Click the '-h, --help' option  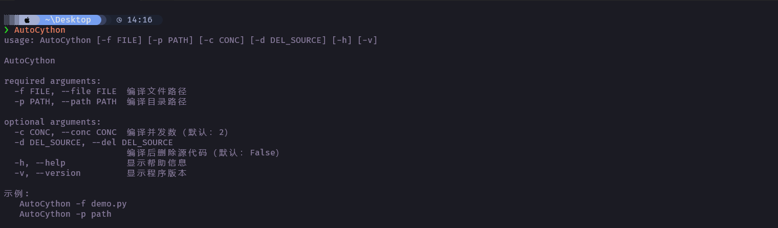tap(40, 163)
